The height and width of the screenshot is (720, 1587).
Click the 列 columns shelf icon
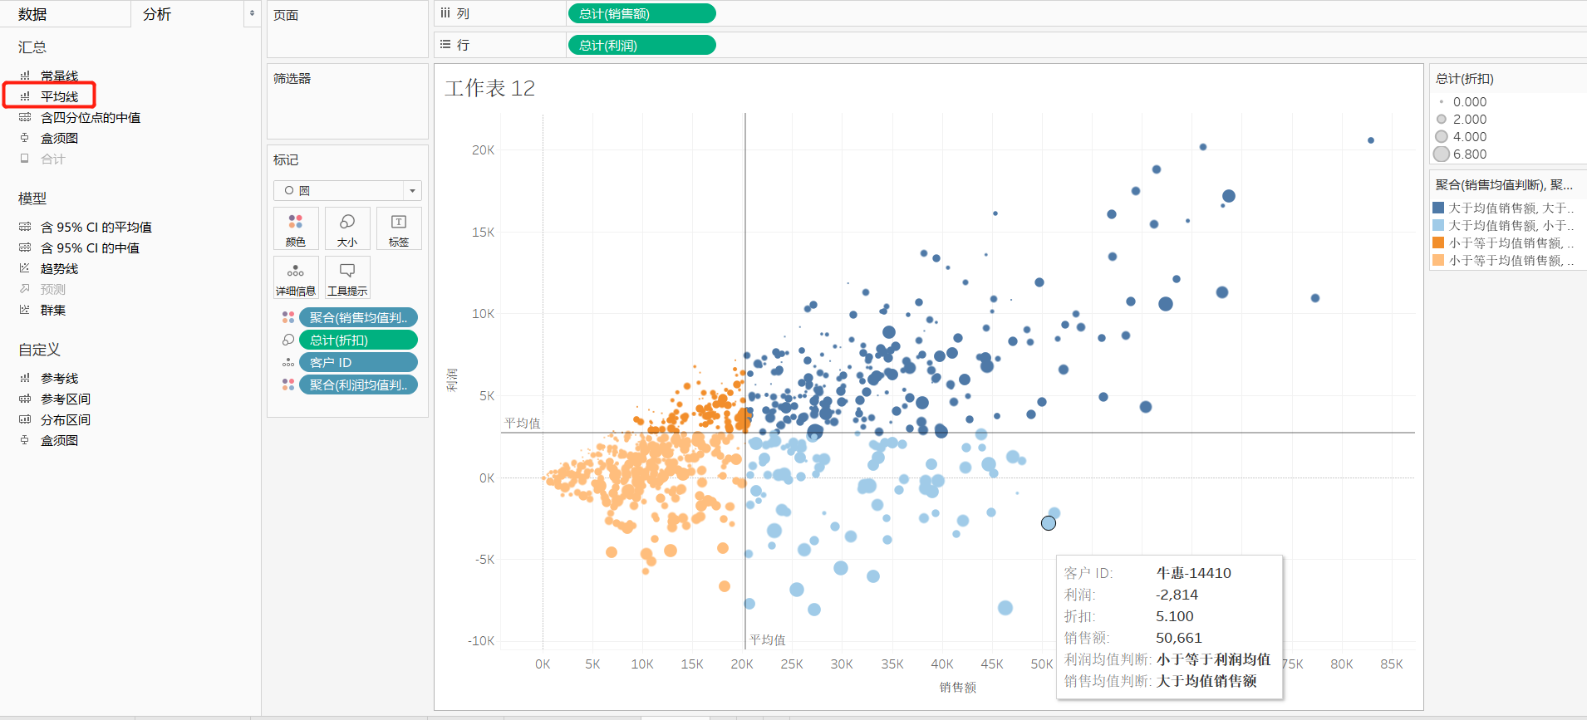click(445, 13)
